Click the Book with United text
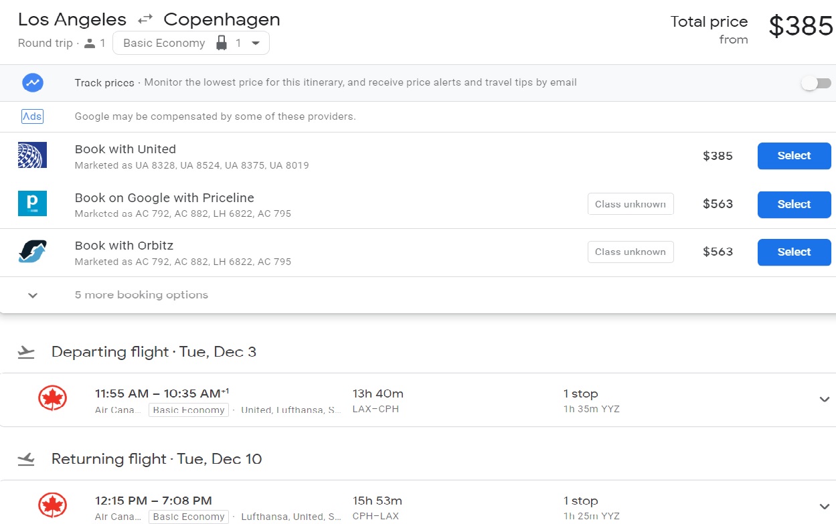836x524 pixels. [125, 149]
